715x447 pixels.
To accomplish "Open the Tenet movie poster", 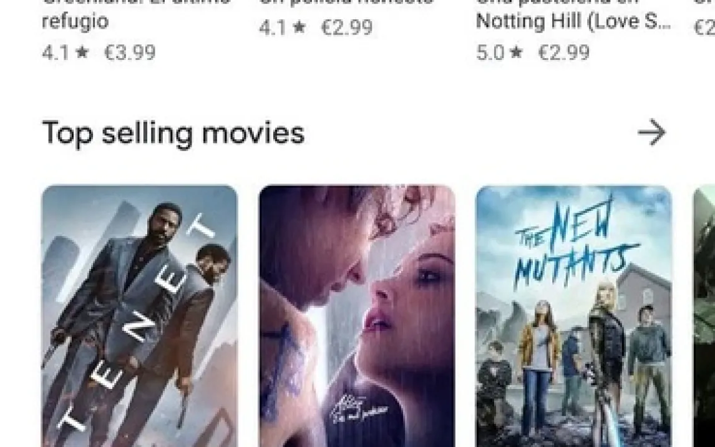I will tap(140, 316).
